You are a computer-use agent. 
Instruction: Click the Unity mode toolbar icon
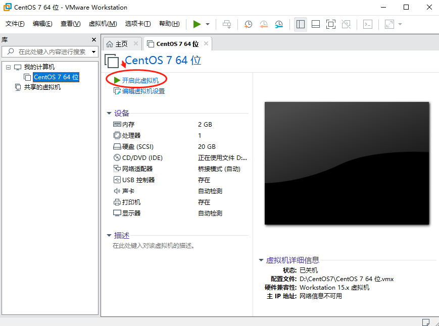coord(346,24)
